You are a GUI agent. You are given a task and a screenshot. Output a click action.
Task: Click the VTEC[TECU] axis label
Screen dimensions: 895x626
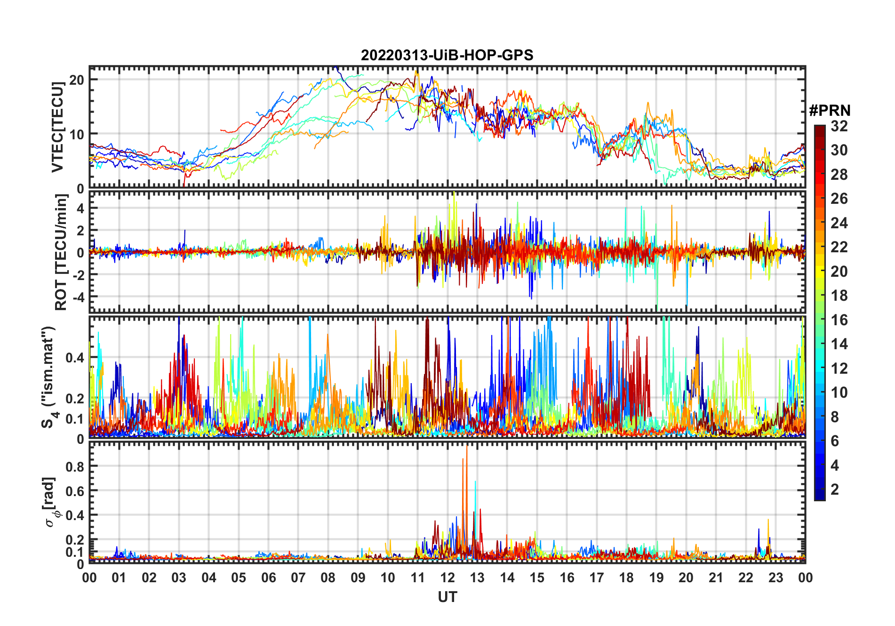click(x=57, y=127)
